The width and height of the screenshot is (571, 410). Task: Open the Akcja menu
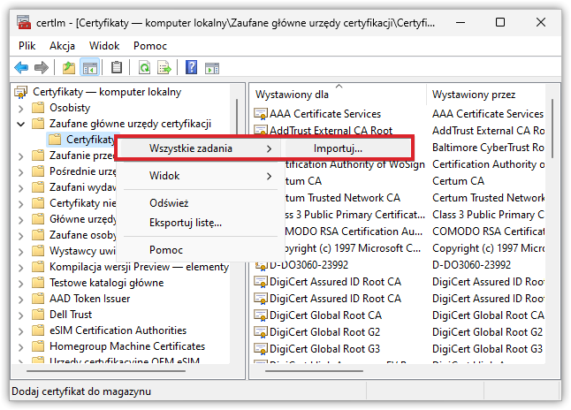coord(62,46)
